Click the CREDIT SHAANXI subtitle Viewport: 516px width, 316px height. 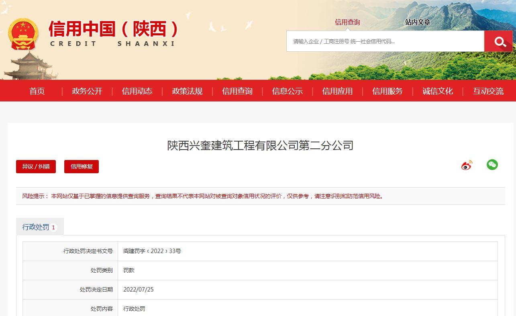112,44
